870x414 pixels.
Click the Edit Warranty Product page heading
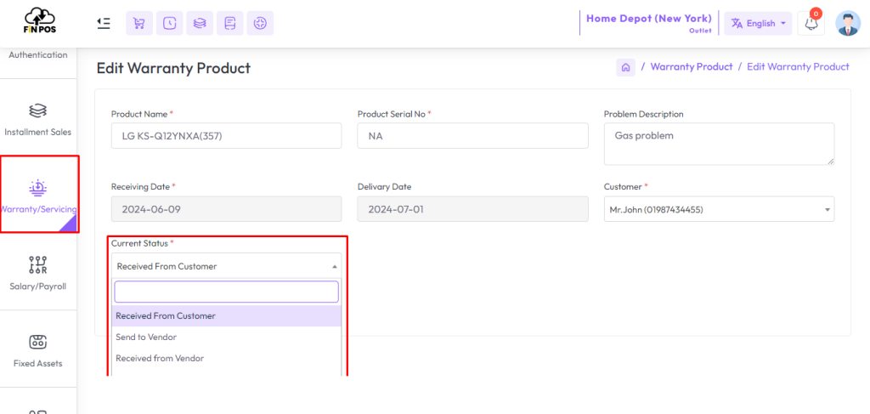click(x=173, y=68)
